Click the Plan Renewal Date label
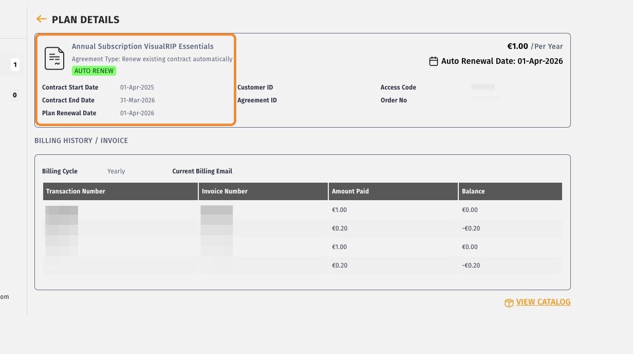The width and height of the screenshot is (633, 354). point(69,113)
